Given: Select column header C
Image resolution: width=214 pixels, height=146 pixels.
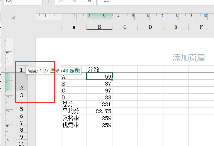Looking at the screenshot, I should [x=125, y=27].
